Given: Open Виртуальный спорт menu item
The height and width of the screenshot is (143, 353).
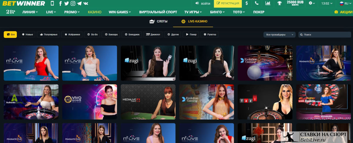Looking at the screenshot, I should pos(158,12).
